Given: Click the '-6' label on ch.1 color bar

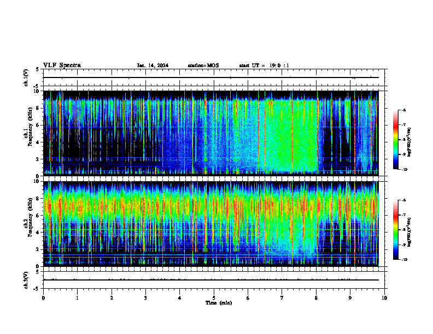Looking at the screenshot, I should [403, 110].
